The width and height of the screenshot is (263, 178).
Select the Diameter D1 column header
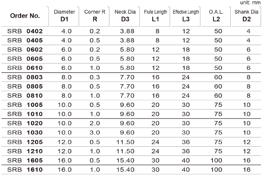(x=64, y=16)
